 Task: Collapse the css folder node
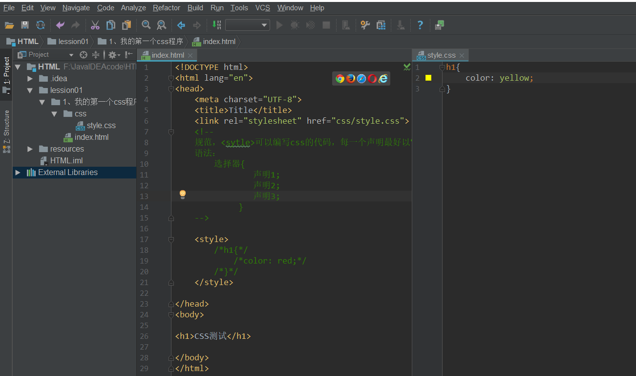point(54,114)
